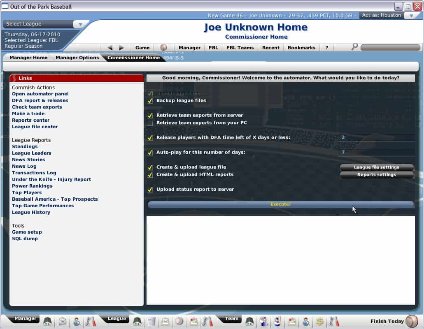This screenshot has height=329, width=424.
Task: Open the League file settings button
Action: pyautogui.click(x=376, y=167)
